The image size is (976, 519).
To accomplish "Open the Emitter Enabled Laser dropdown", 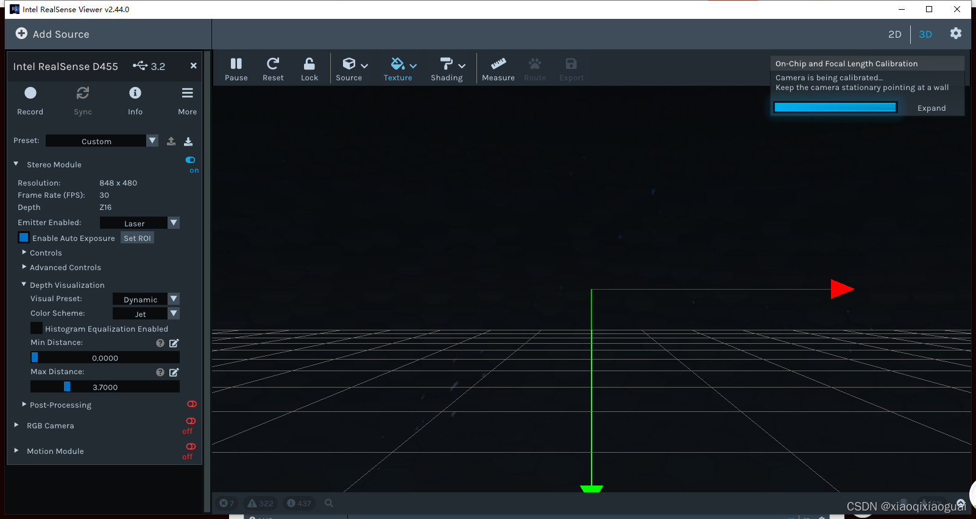I will click(140, 223).
